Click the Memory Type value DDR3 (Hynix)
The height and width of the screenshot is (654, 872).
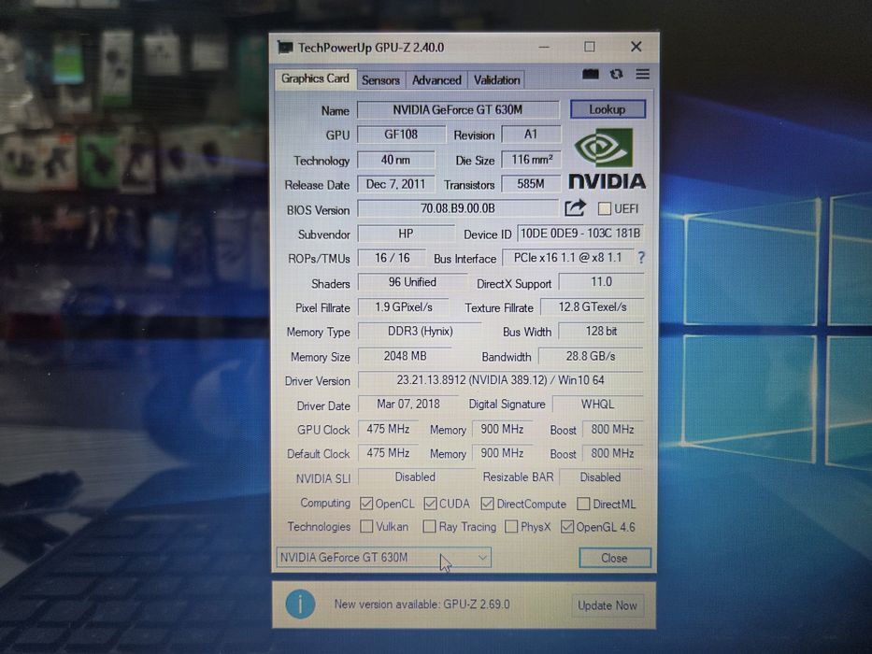pyautogui.click(x=420, y=331)
